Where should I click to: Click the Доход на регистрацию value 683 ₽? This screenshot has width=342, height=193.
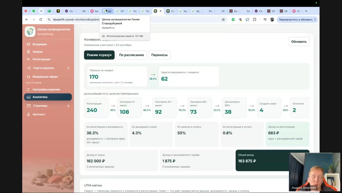(274, 133)
